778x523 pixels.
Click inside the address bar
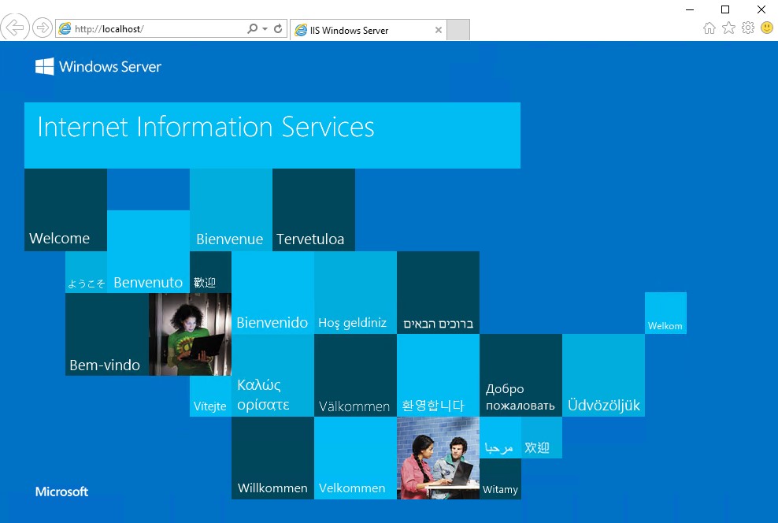click(157, 28)
